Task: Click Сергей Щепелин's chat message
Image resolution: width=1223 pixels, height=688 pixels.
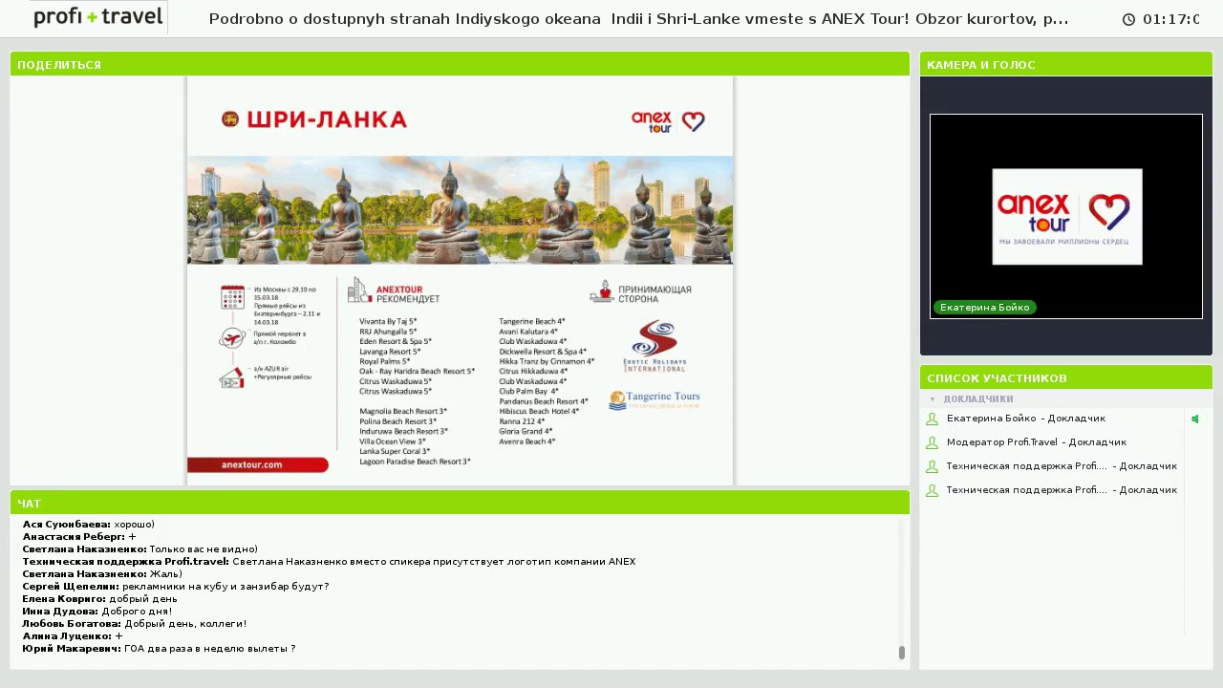Action: tap(176, 587)
